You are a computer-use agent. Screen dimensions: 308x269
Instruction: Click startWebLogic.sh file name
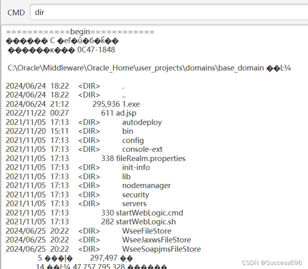click(x=146, y=222)
